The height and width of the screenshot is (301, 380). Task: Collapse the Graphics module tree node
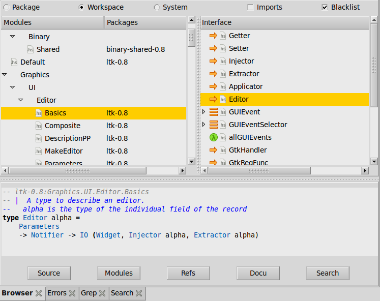[x=5, y=75]
